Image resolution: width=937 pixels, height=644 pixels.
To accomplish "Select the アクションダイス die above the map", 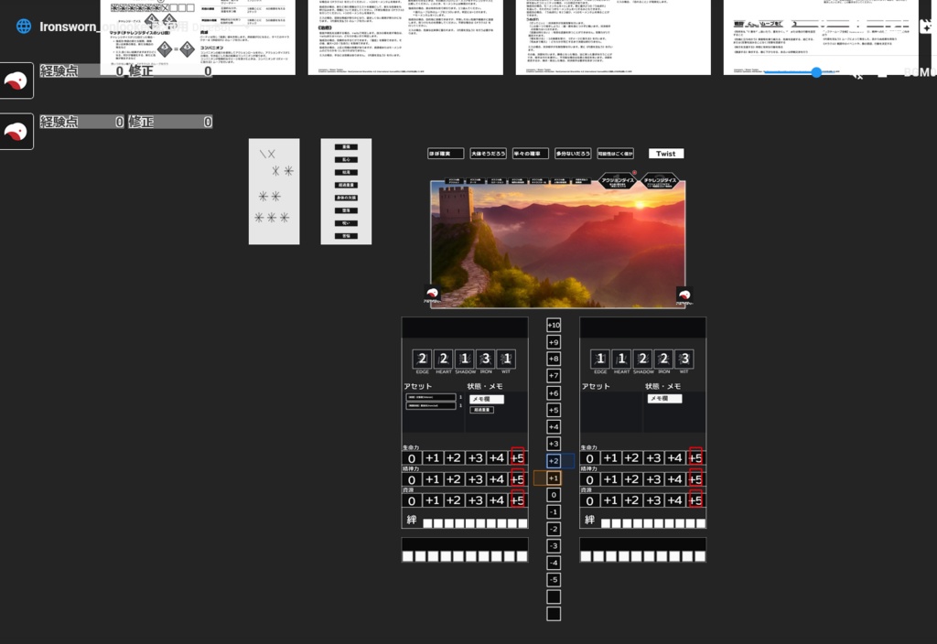I will click(617, 180).
